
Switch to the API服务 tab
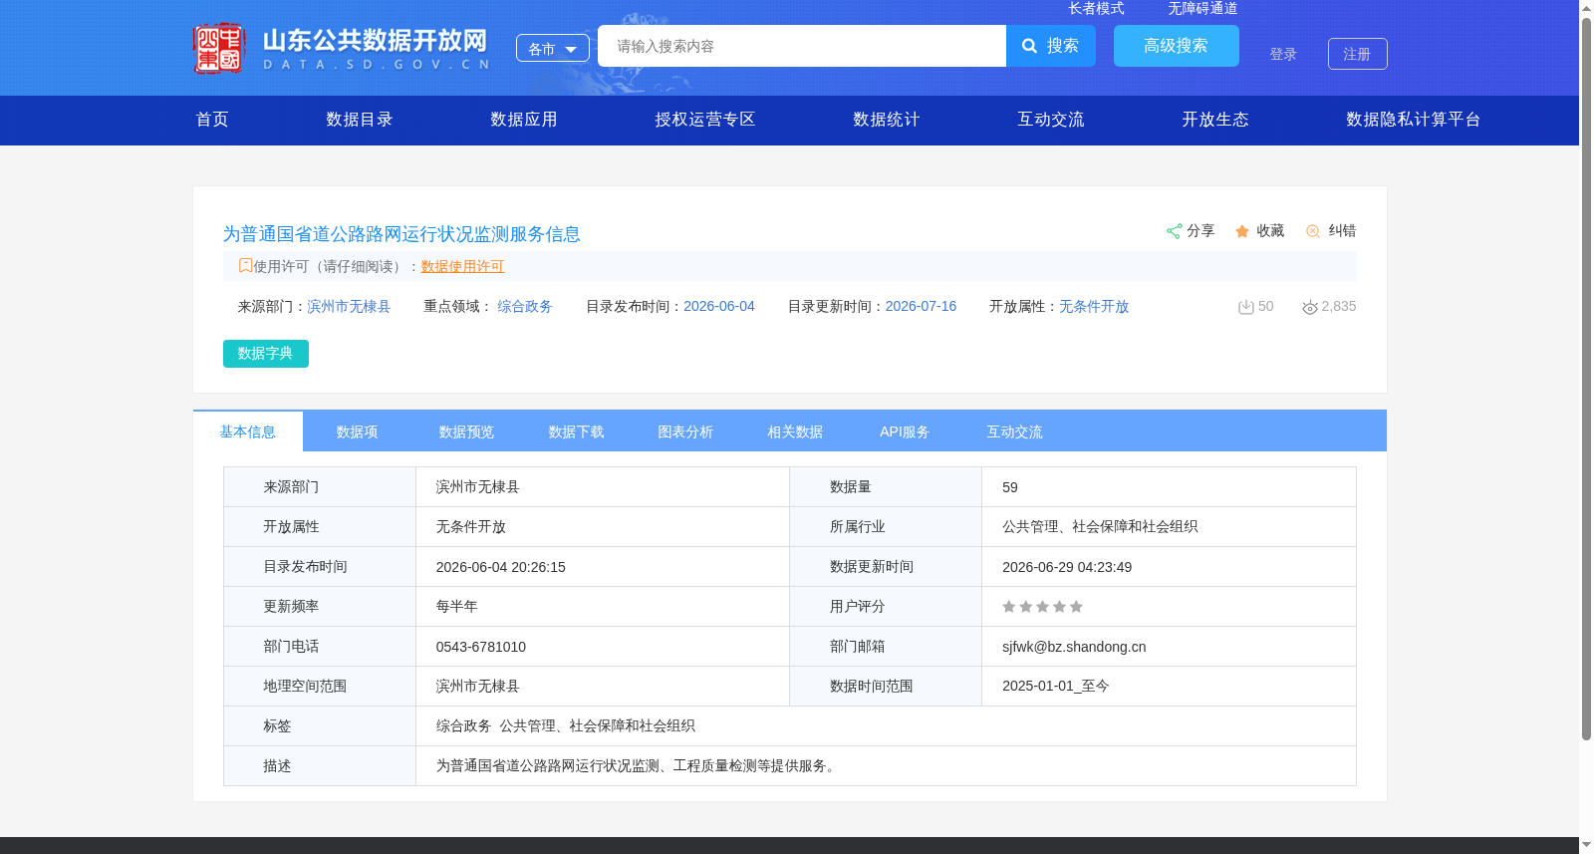tap(906, 431)
